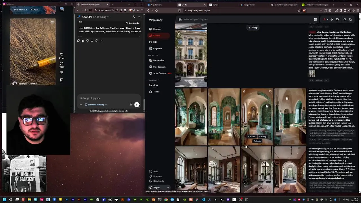Image resolution: width=361 pixels, height=203 pixels.
Task: Save the Instagram reel with bookmark icon
Action: point(61,80)
